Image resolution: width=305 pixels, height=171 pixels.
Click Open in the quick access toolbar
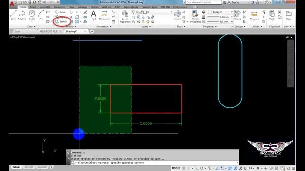pos(25,2)
